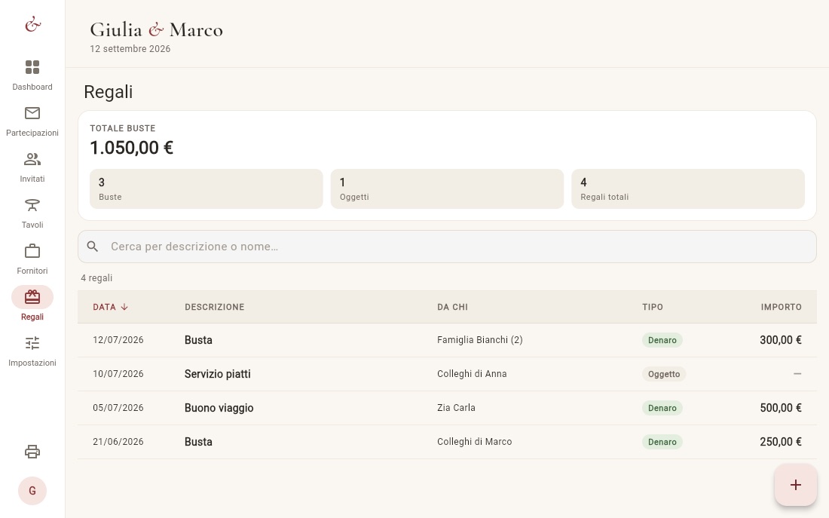The image size is (829, 518).
Task: Click the Regali totali count card
Action: tap(688, 189)
